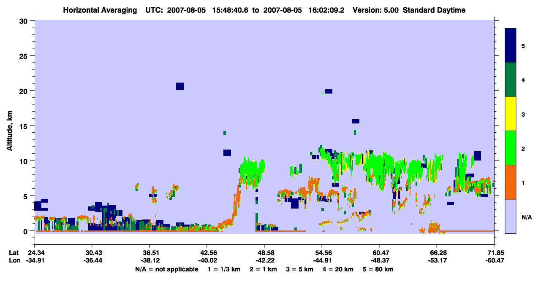The height and width of the screenshot is (281, 549).
Task: Click legend text '2 = 1 km'
Action: (263, 269)
